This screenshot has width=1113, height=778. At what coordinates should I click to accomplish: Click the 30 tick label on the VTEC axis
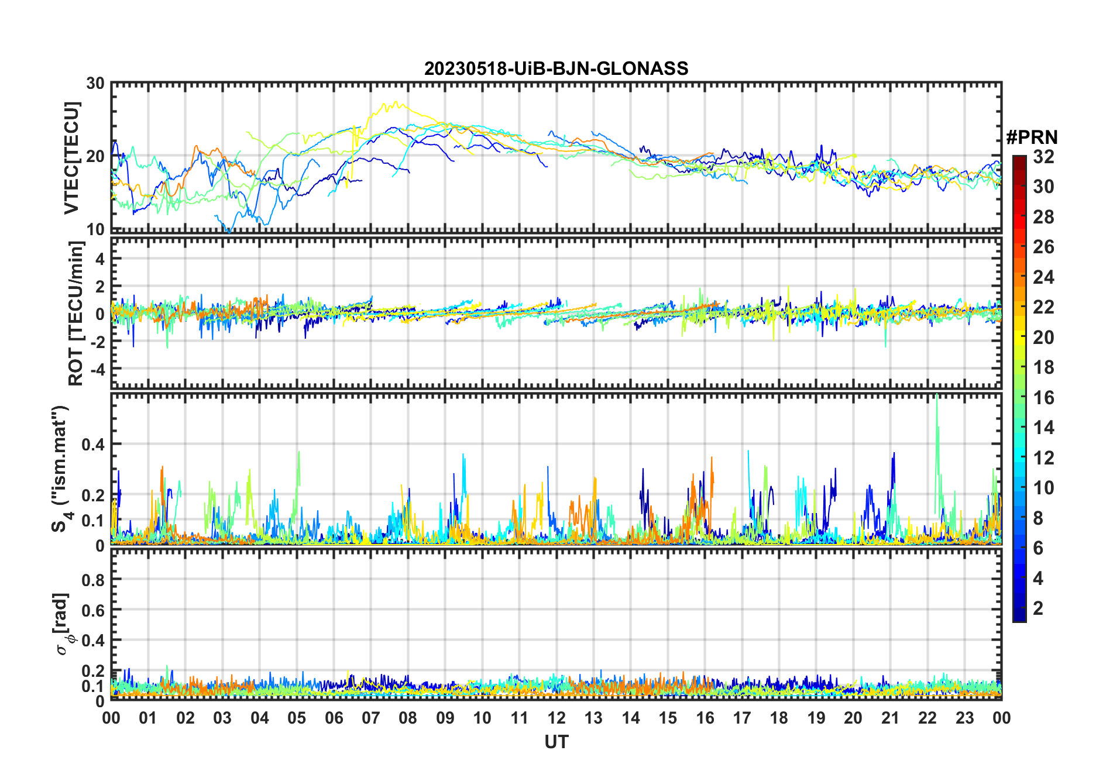tap(95, 84)
